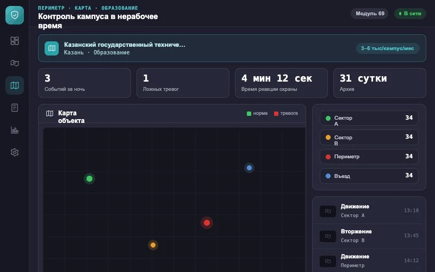Open the Движение Сектор A event at 13:18
Image resolution: width=435 pixels, height=272 pixels.
click(x=369, y=211)
